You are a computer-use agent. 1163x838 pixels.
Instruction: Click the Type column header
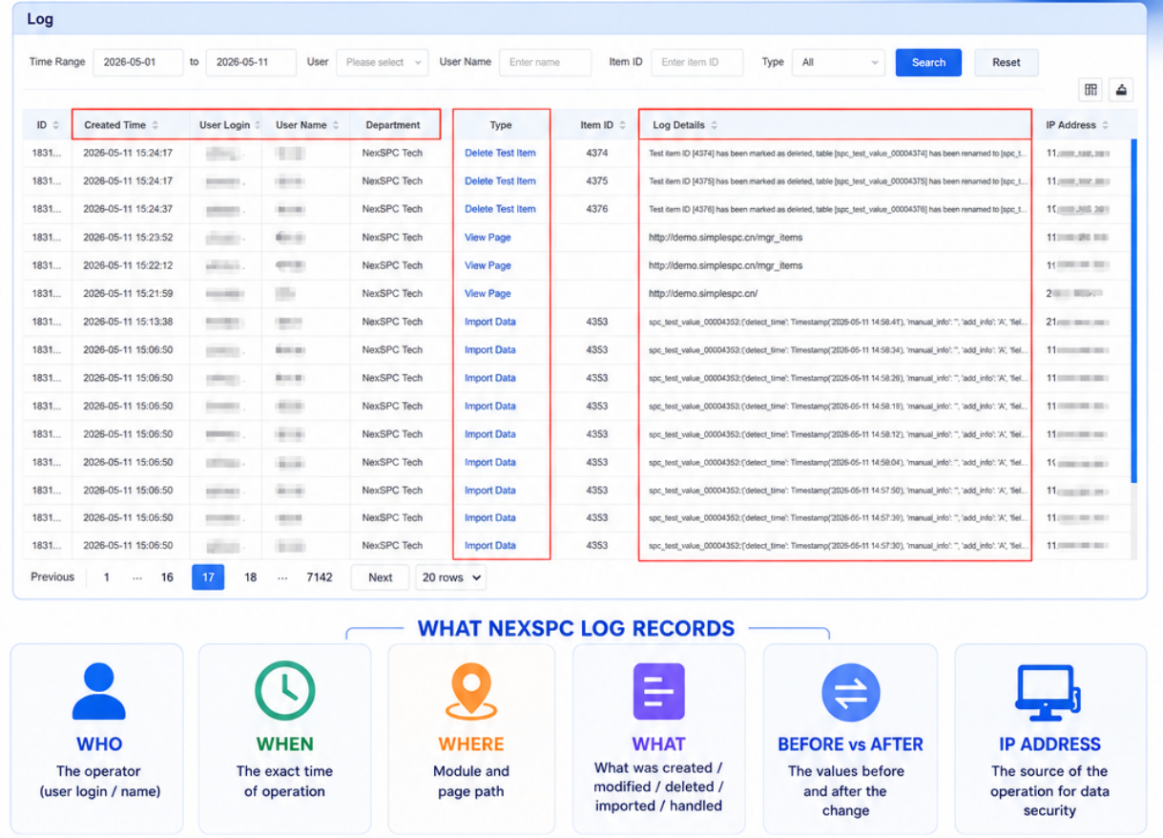[501, 125]
